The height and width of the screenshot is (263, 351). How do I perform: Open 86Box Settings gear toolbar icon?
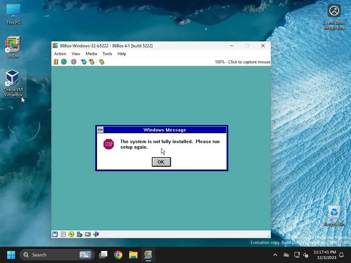tap(101, 62)
